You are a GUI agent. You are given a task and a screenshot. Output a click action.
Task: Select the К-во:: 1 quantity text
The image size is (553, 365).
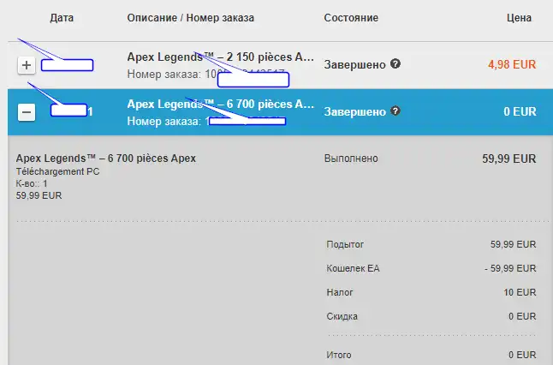pos(32,183)
